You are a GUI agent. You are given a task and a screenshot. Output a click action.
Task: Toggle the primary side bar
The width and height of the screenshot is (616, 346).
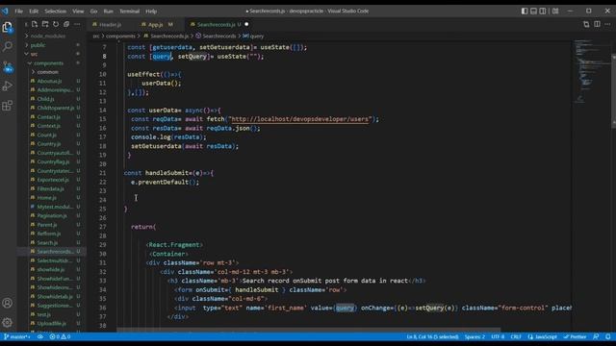point(525,11)
